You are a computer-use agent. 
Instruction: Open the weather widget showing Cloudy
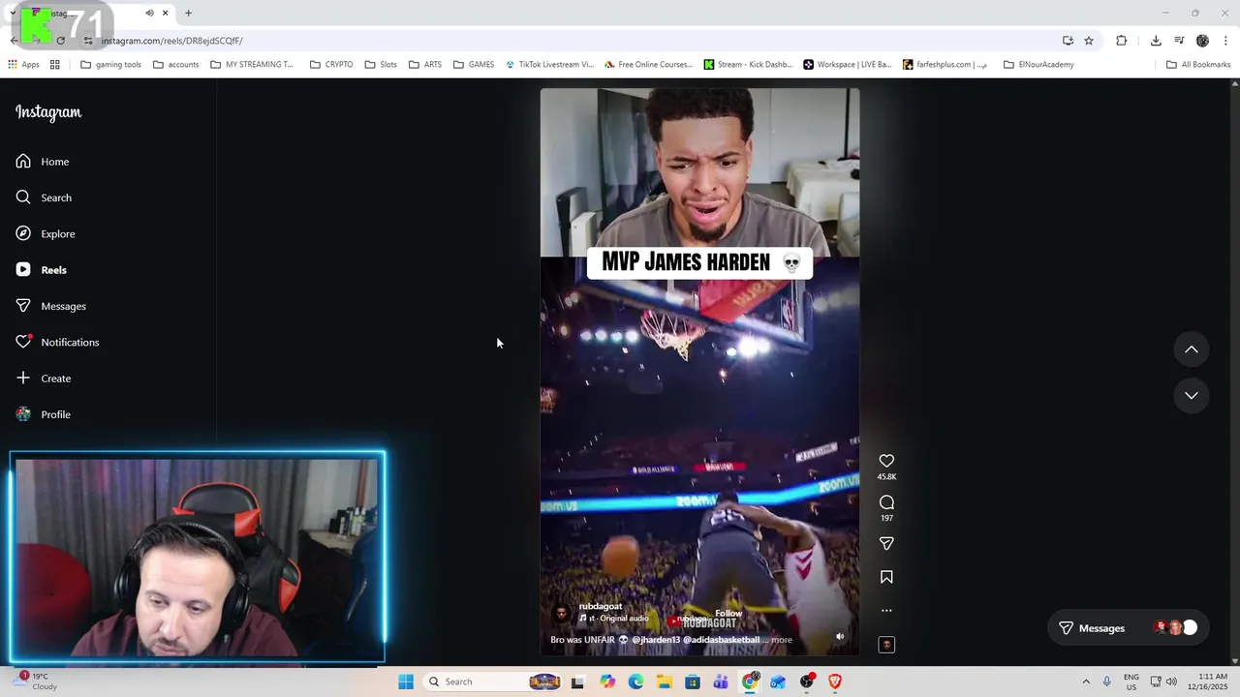coord(37,682)
